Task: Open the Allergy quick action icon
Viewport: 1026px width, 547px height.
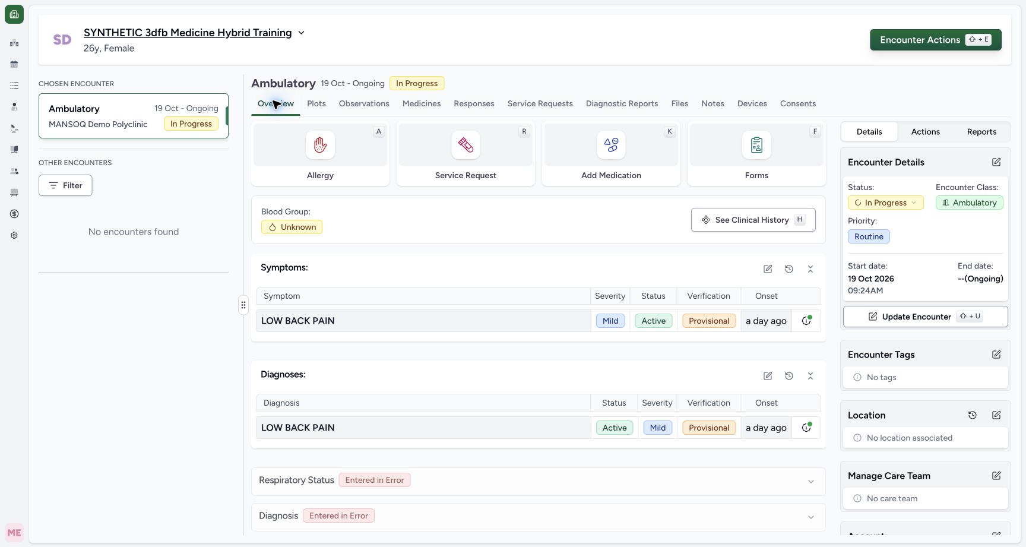Action: click(320, 145)
